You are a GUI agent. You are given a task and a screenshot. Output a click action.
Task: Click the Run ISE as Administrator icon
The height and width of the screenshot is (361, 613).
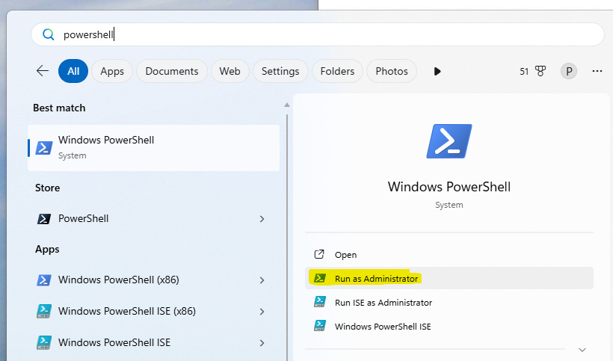pos(320,302)
